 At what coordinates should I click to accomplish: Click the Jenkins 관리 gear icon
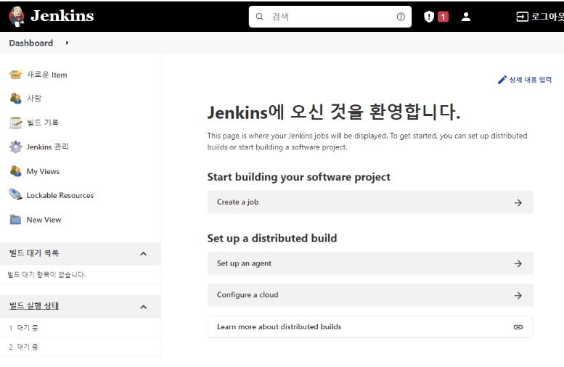point(15,147)
